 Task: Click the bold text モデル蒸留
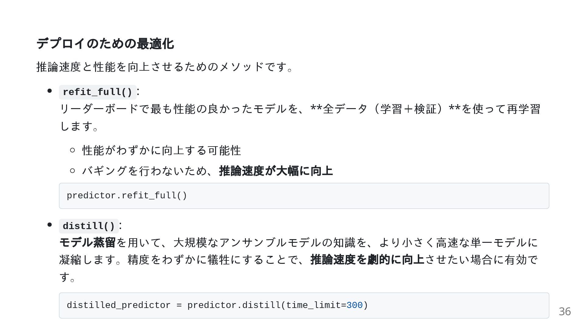tap(87, 242)
